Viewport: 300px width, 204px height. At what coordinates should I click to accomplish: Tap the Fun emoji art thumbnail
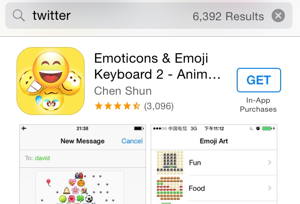coord(170,163)
